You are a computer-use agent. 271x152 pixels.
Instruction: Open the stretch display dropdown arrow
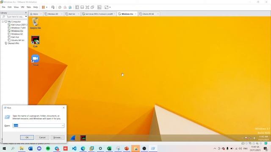(x=110, y=7)
